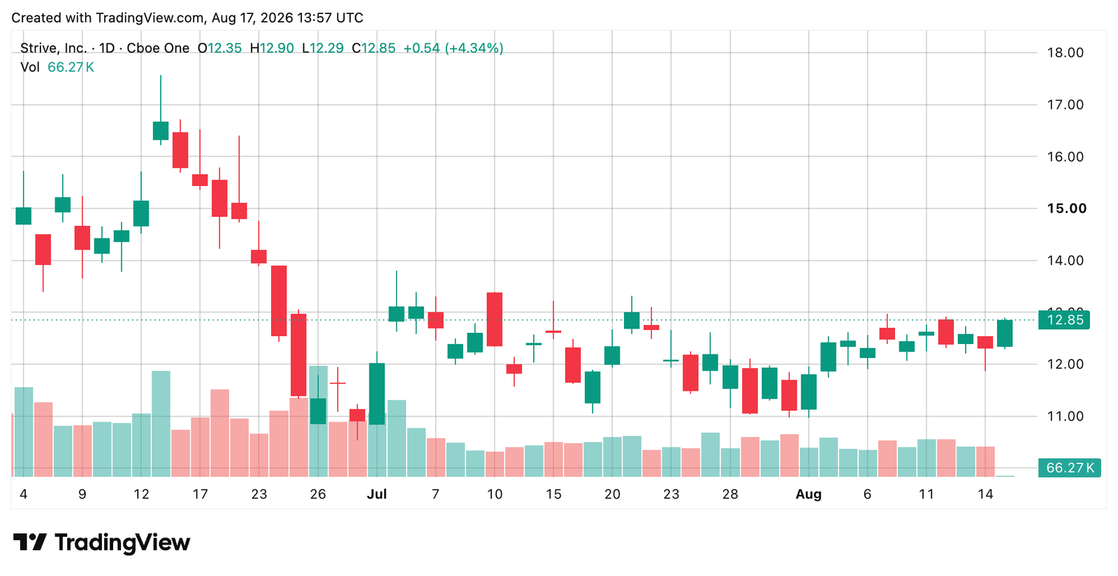This screenshot has height=576, width=1118.
Task: Click the '9' date label on time axis
Action: (x=82, y=494)
